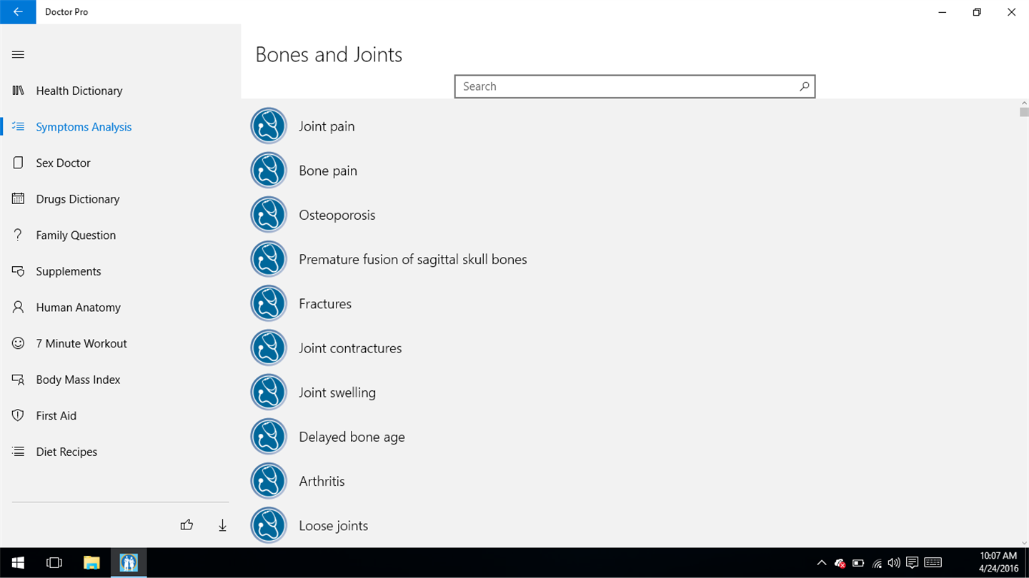The image size is (1029, 578).
Task: Click the thumbs-up like icon
Action: click(x=187, y=525)
